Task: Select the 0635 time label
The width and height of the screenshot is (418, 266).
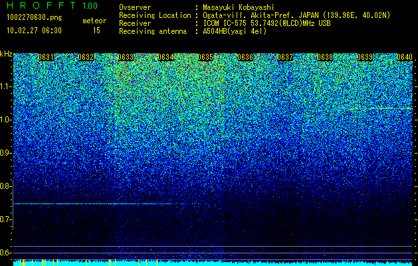Action: click(205, 57)
